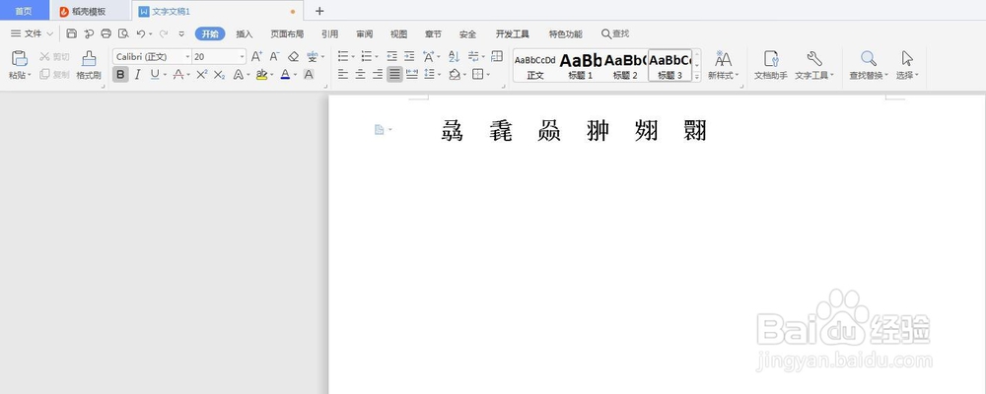This screenshot has width=986, height=394.
Task: Click the Paste clipboard icon
Action: (20, 58)
